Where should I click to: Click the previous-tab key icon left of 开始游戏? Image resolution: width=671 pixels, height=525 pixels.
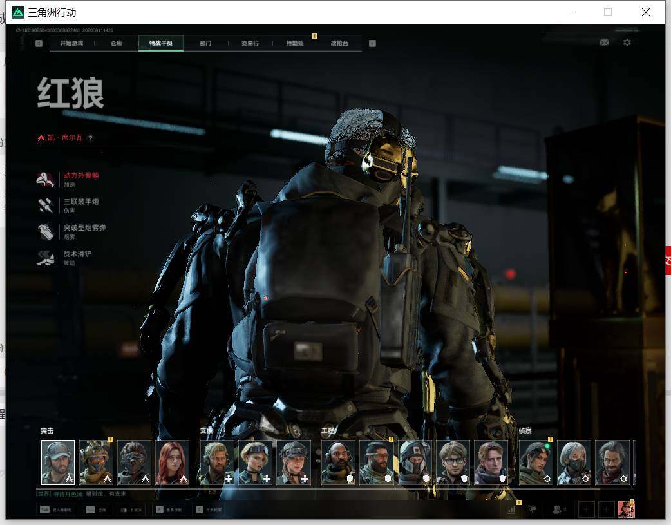[39, 43]
